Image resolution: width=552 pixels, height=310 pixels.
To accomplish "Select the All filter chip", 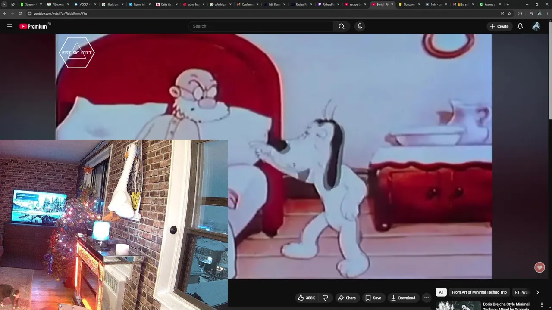I will click(x=441, y=292).
